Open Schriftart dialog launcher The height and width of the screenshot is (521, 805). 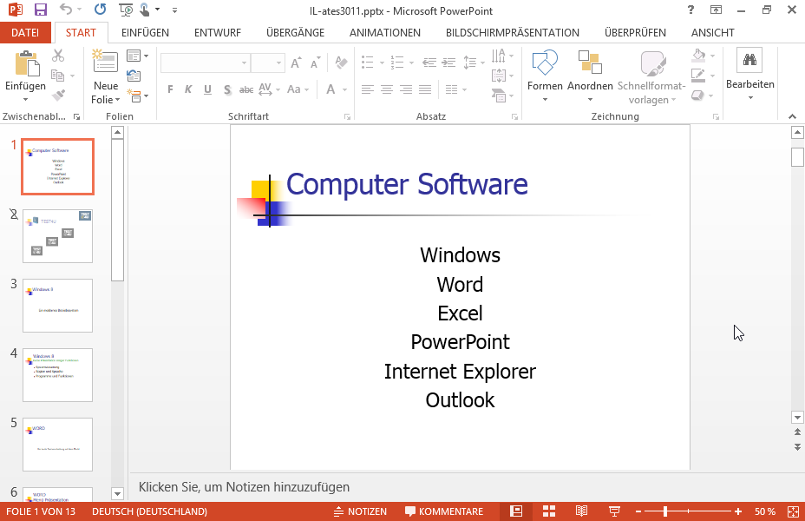click(347, 117)
